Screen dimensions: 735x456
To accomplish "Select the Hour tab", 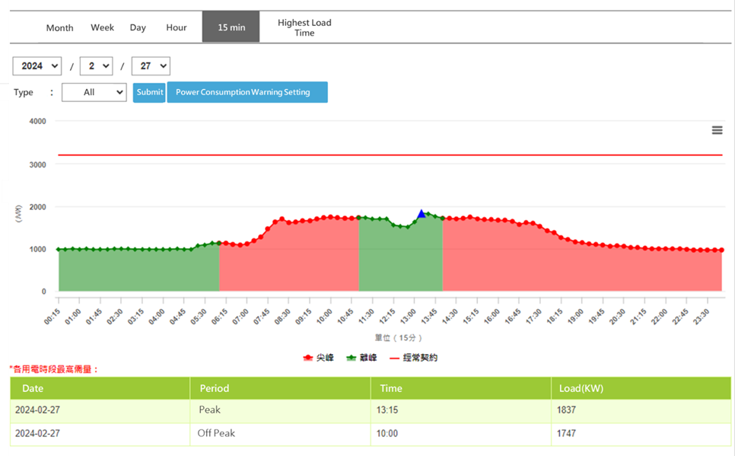I will pos(177,27).
